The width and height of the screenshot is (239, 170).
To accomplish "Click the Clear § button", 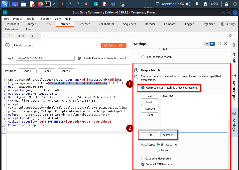I will [47, 71].
